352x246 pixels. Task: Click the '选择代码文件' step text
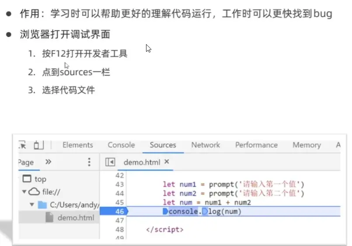click(x=69, y=90)
